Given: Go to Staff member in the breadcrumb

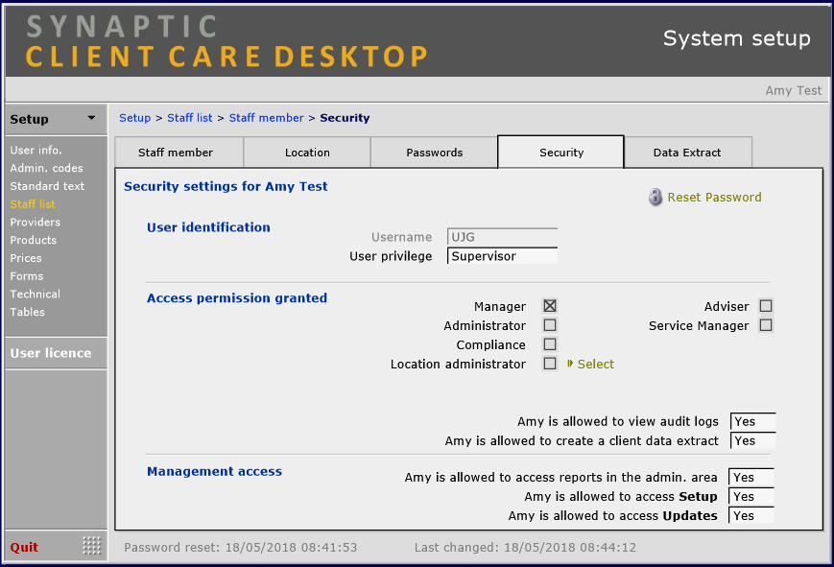Looking at the screenshot, I should tap(266, 118).
